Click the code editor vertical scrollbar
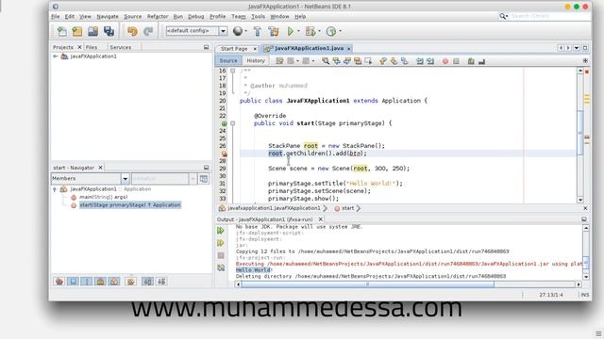 pyautogui.click(x=580, y=132)
